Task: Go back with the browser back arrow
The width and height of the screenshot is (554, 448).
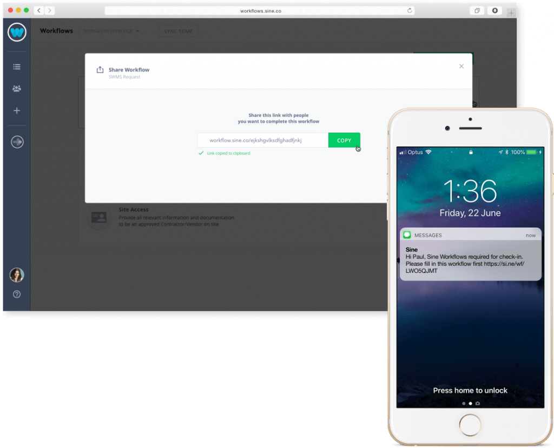Action: 39,11
